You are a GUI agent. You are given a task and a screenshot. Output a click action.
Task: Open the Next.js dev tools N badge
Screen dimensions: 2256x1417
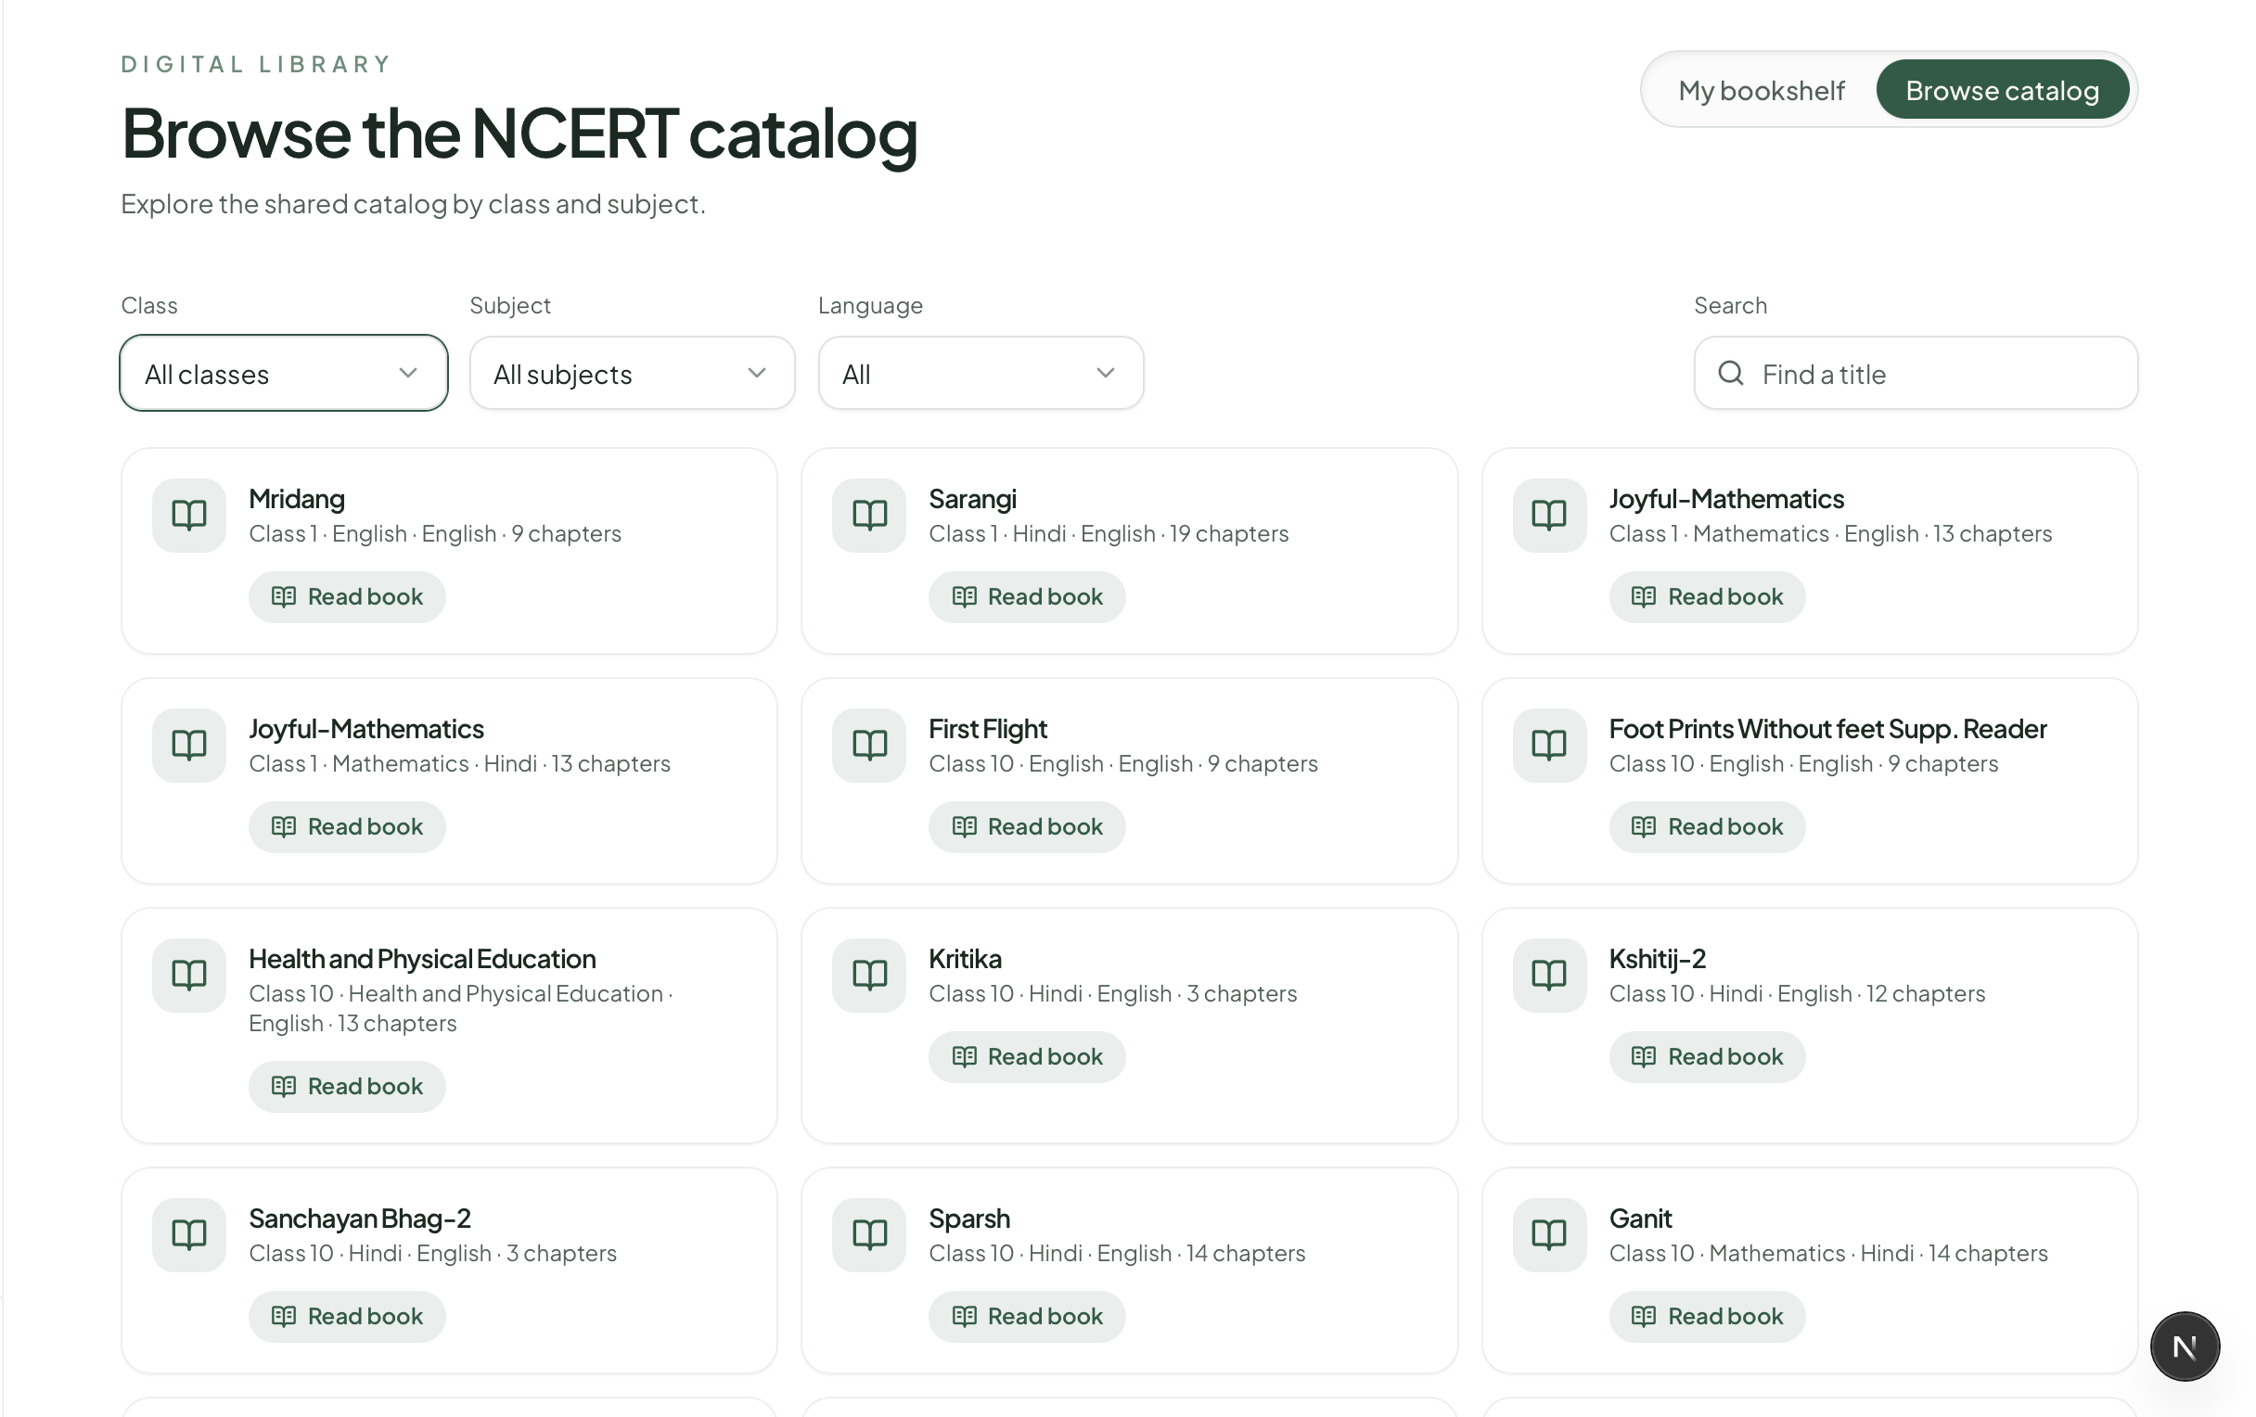[2184, 1346]
